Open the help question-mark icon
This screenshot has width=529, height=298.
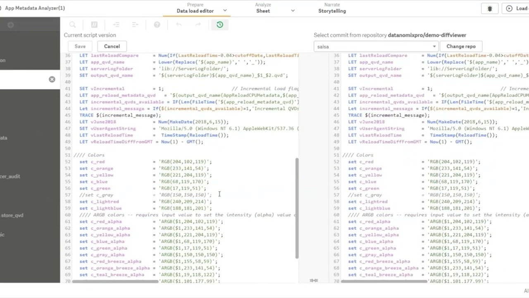(157, 25)
